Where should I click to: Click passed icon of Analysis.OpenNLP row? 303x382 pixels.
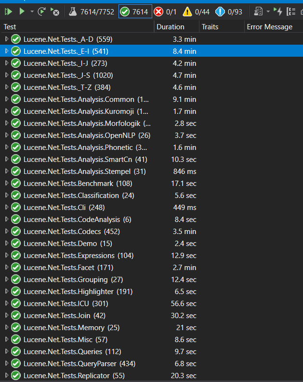pyautogui.click(x=16, y=135)
